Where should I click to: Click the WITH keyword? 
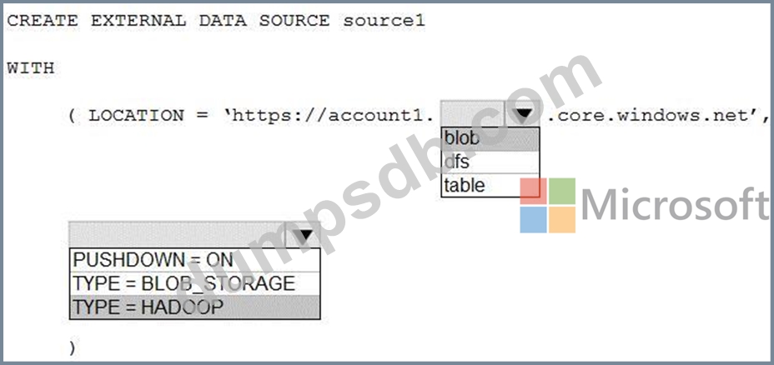tap(30, 68)
